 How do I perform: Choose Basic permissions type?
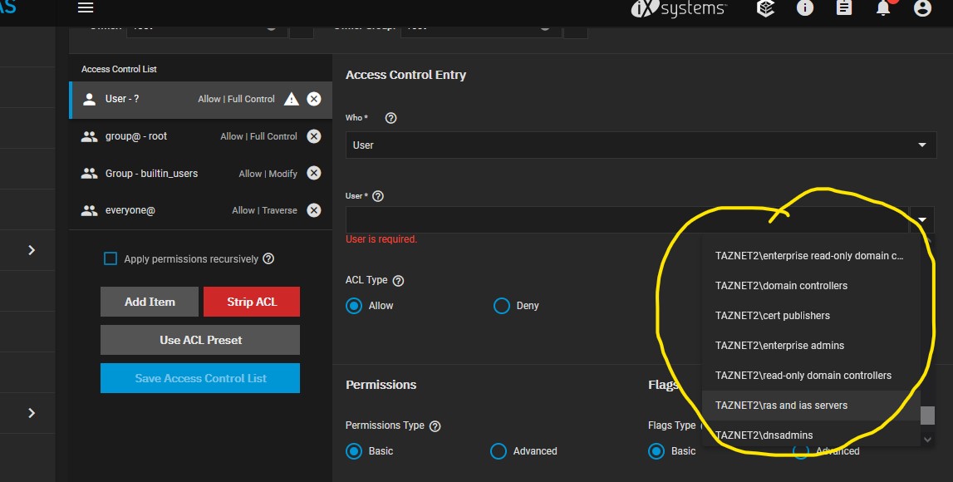354,451
